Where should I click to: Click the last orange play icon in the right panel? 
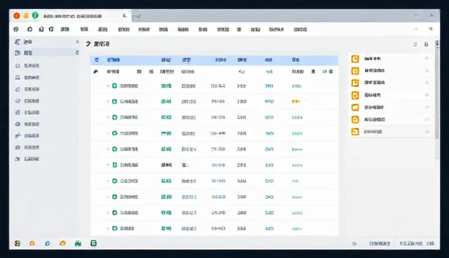pyautogui.click(x=355, y=132)
